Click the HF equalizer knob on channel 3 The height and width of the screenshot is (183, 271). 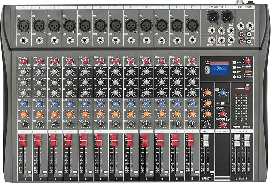coord(54,72)
